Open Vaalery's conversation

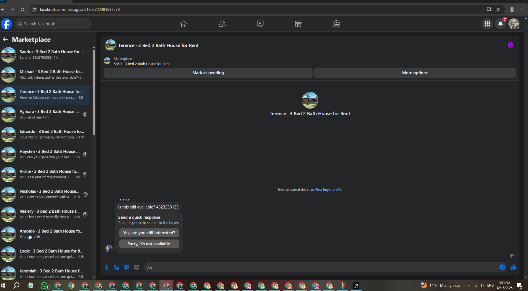(x=45, y=214)
